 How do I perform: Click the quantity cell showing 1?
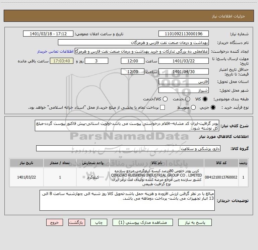click(60, 177)
